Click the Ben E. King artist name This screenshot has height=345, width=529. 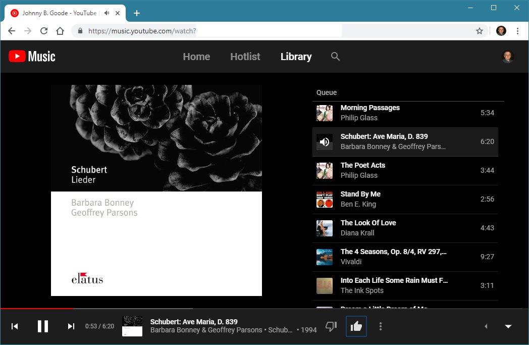358,204
